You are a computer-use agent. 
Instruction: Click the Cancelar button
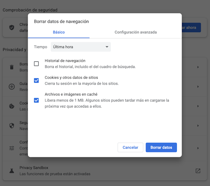click(x=130, y=147)
